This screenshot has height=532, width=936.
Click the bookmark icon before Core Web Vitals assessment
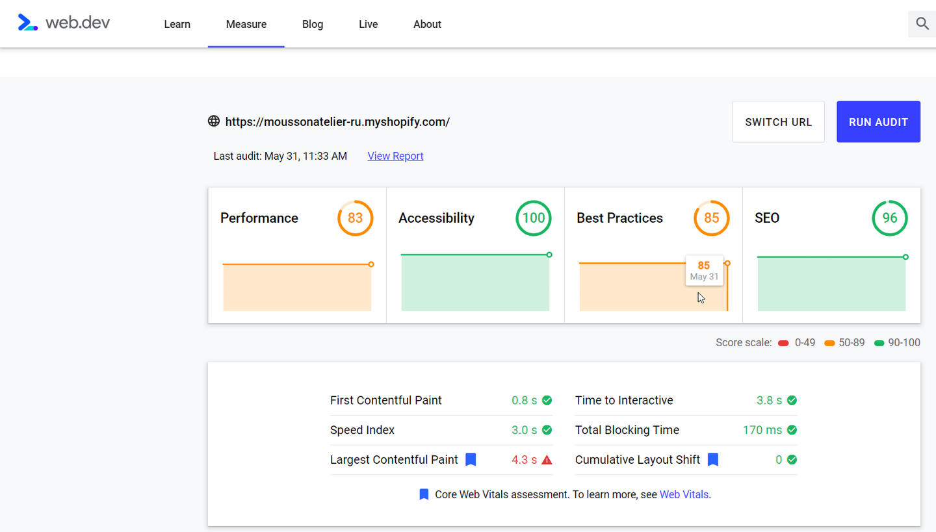pos(424,494)
